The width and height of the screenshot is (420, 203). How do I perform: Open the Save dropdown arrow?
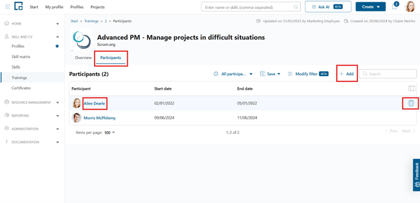[279, 74]
